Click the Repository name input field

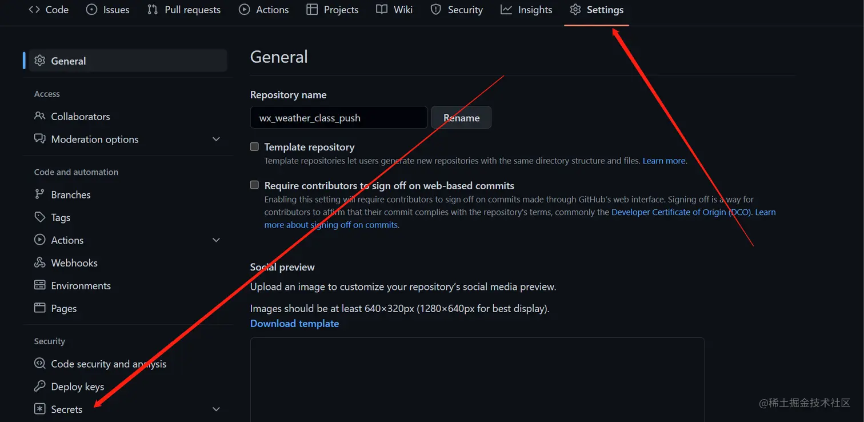point(339,118)
